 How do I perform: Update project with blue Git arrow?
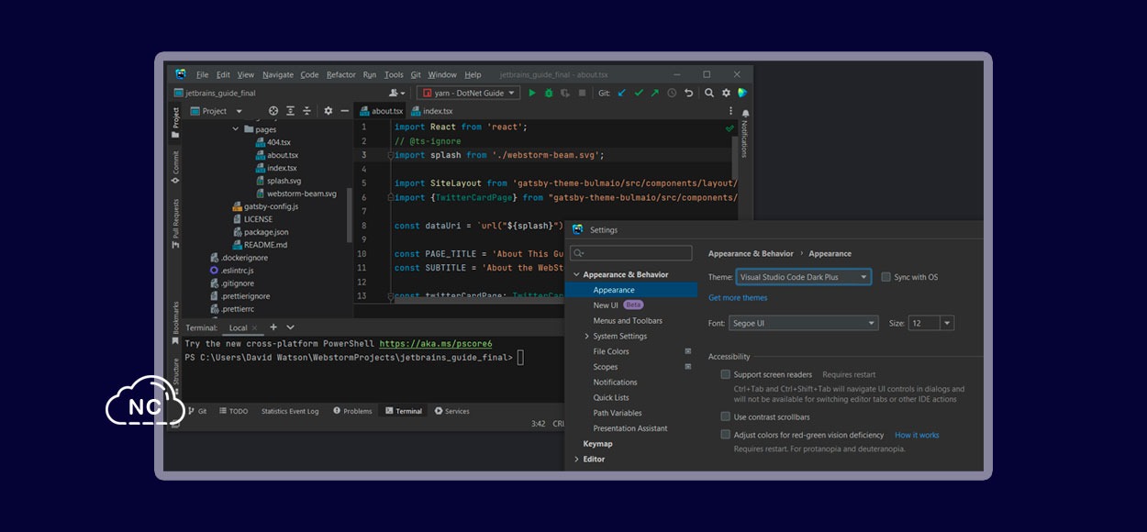[x=621, y=93]
